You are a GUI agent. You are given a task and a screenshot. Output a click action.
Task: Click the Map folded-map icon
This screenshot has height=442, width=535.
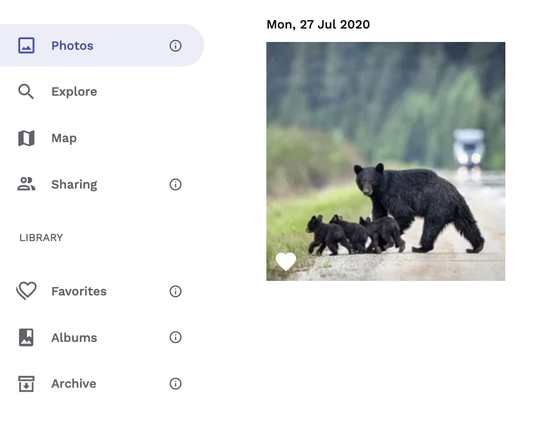click(x=26, y=138)
